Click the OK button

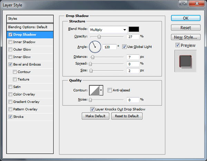click(x=186, y=18)
